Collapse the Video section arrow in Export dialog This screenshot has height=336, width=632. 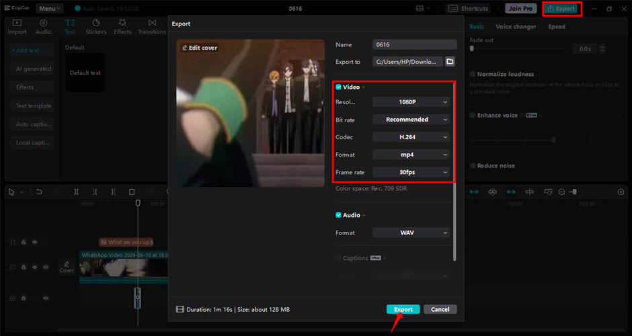[364, 87]
